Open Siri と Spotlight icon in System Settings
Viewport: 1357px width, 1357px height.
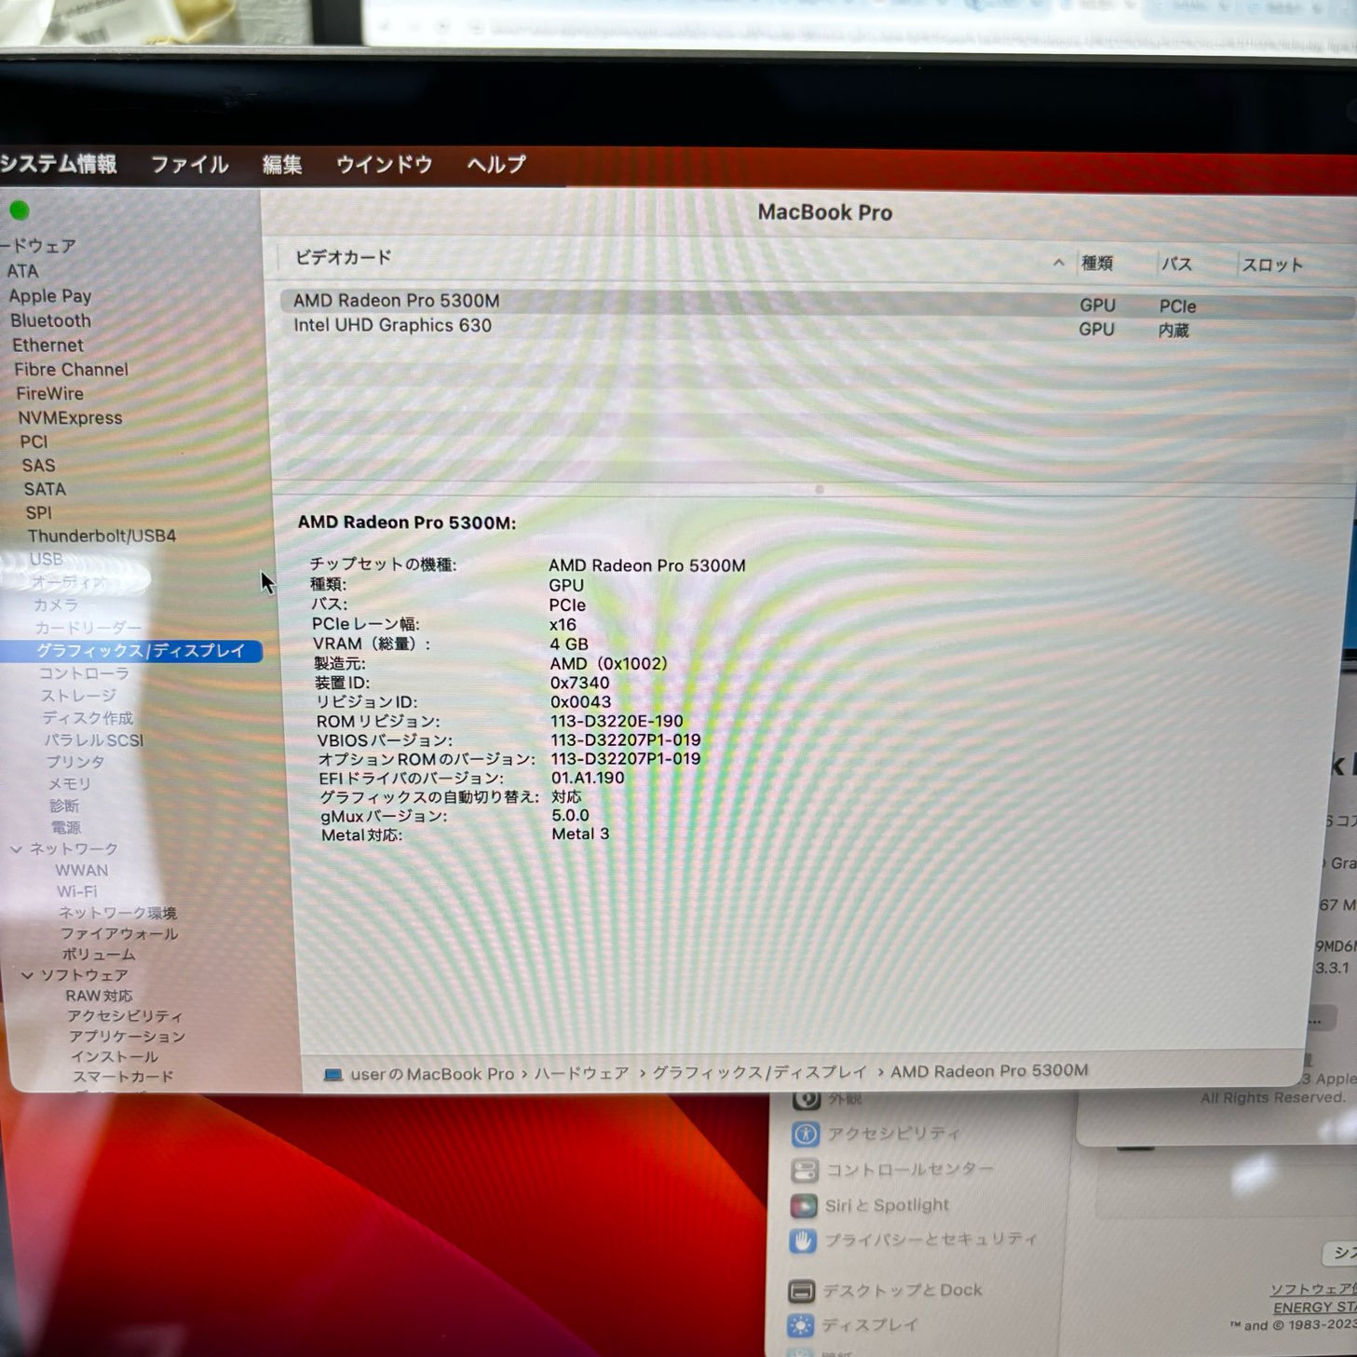tap(803, 1205)
